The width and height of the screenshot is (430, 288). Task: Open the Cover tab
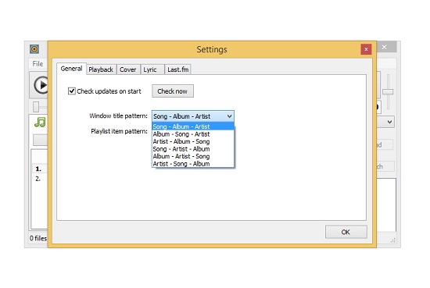127,69
